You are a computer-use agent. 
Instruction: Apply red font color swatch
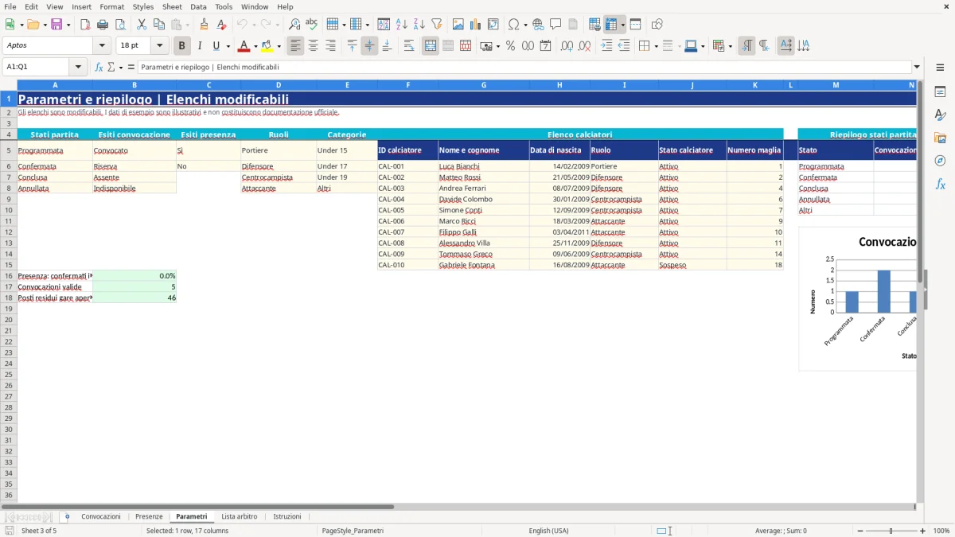pos(244,46)
